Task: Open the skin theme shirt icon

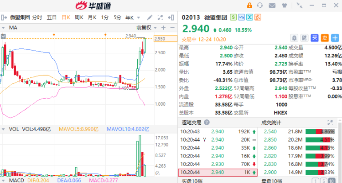Action: [284, 5]
